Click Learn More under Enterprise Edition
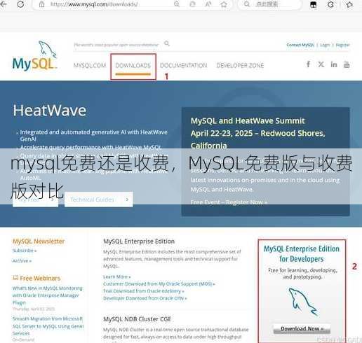 (117, 276)
